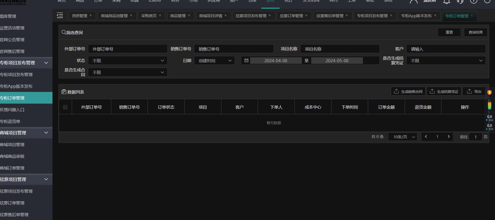Open 运营活动管理 in the sidebar
The image size is (495, 220).
pos(26,28)
